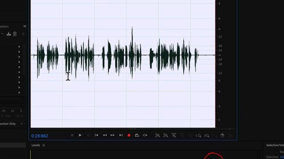Image resolution: width=284 pixels, height=159 pixels.
Task: Zoom in at the selection in point
Action: tap(198, 136)
